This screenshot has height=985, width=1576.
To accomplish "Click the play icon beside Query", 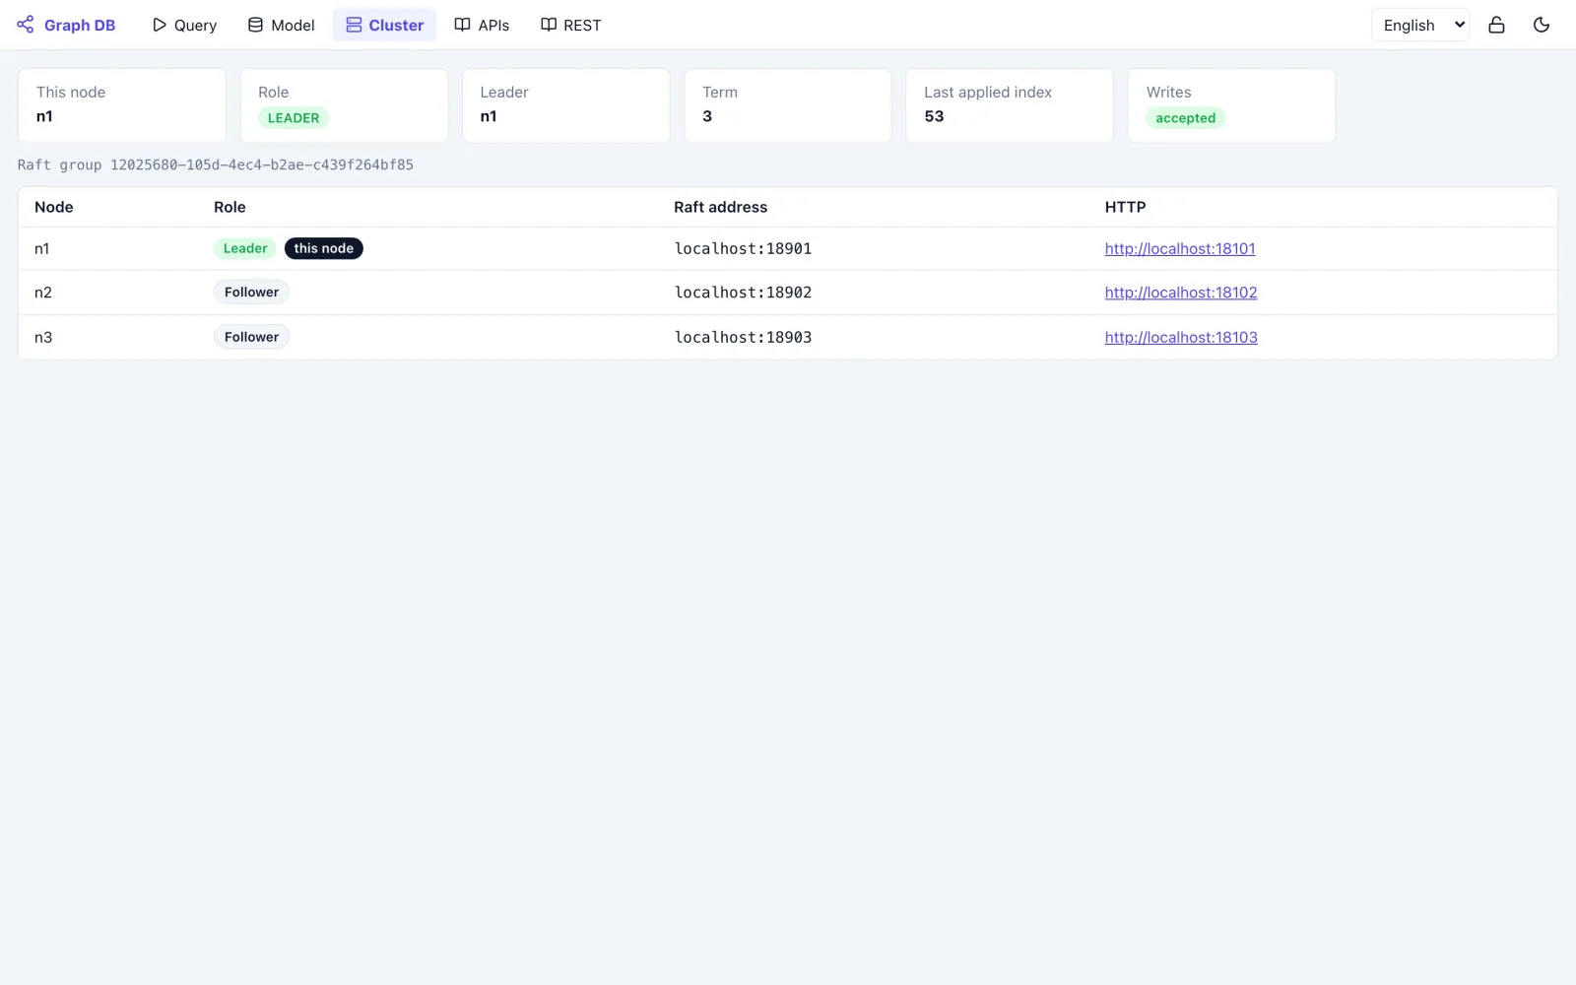I will click(160, 25).
